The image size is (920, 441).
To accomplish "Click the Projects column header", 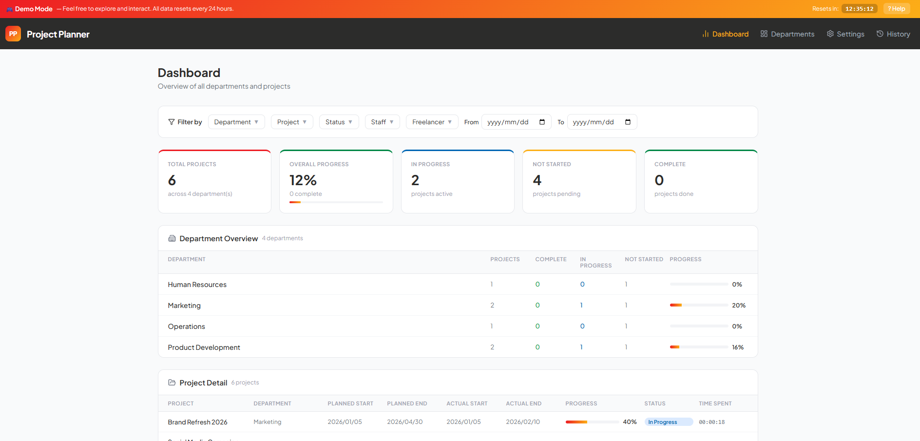I will [505, 259].
